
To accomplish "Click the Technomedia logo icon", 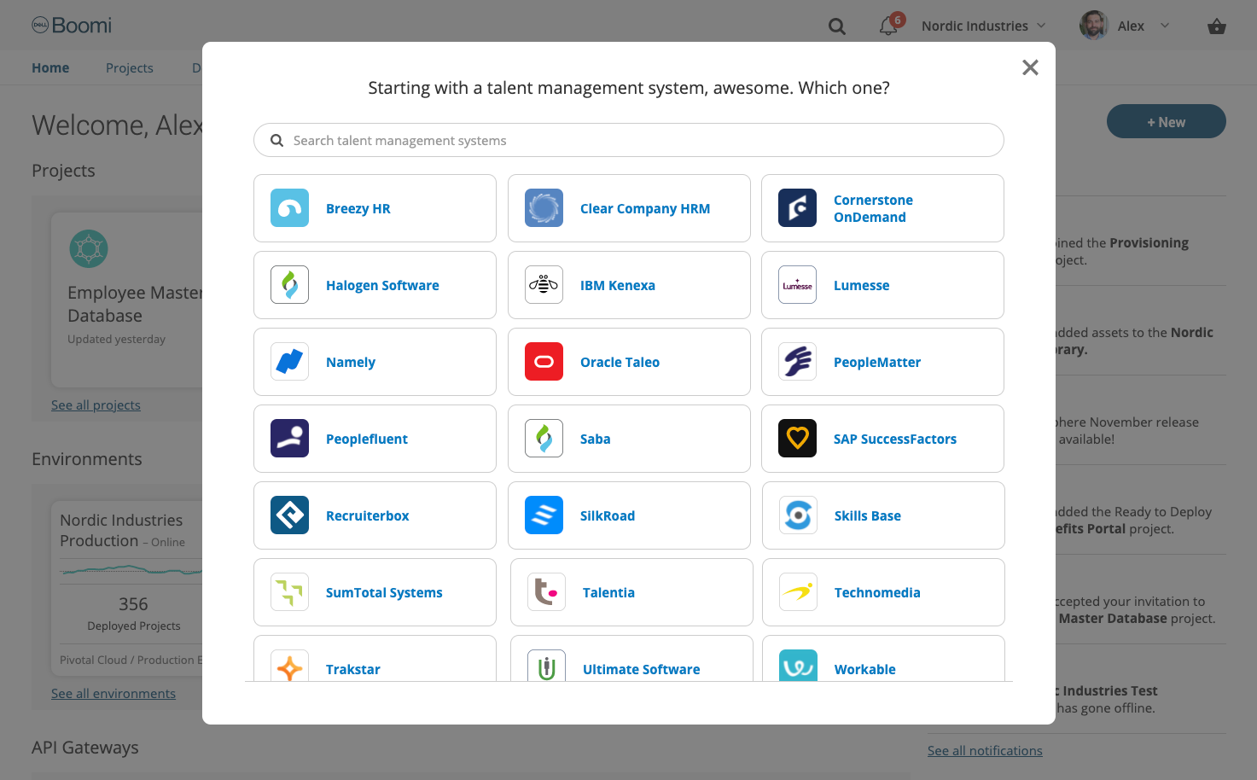I will pyautogui.click(x=798, y=592).
